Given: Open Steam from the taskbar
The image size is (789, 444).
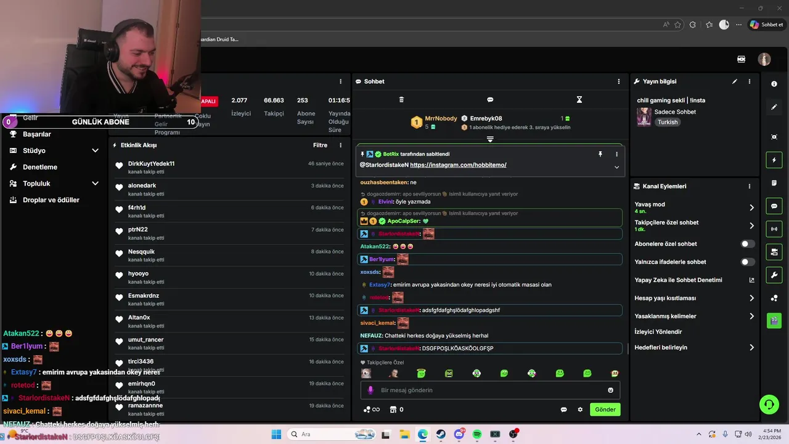Looking at the screenshot, I should coord(441,434).
